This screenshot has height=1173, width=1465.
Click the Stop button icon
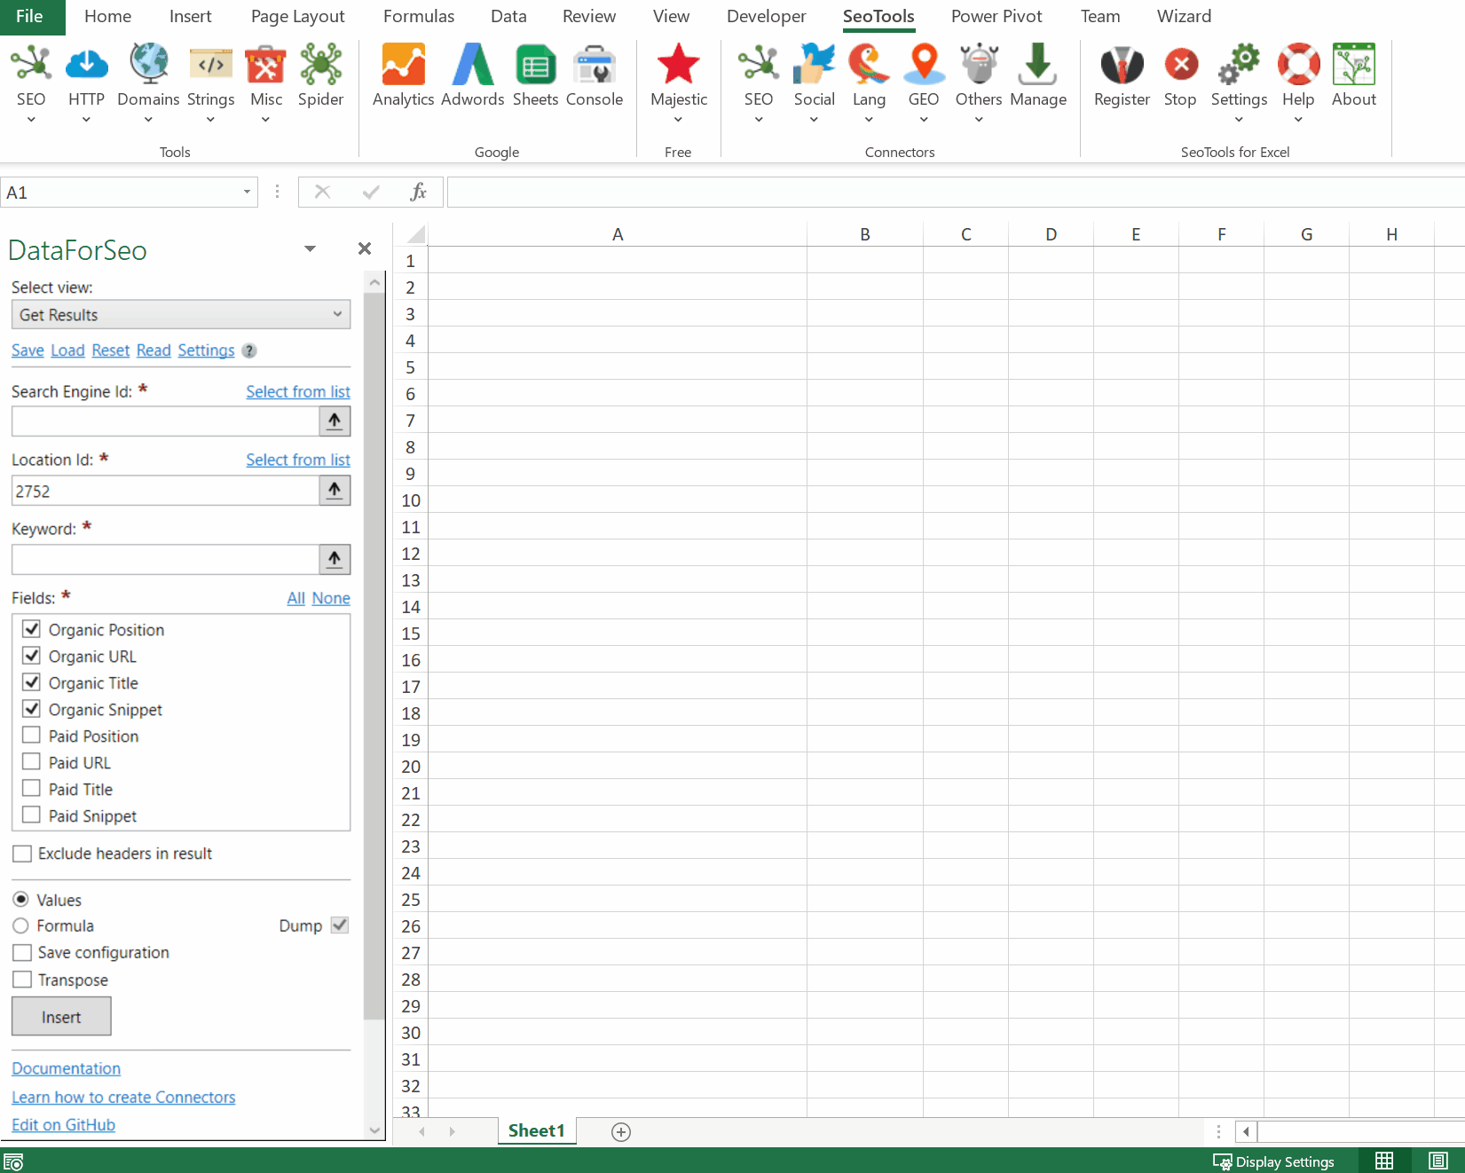1181,64
